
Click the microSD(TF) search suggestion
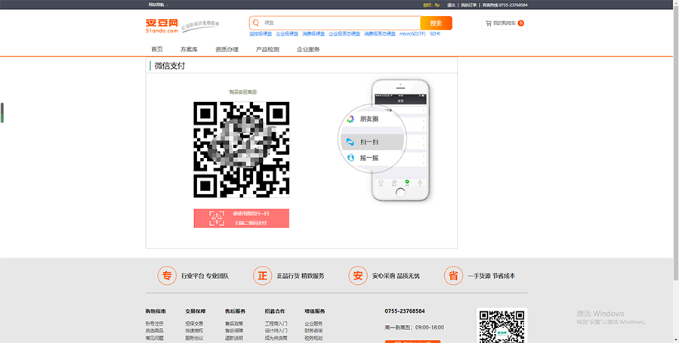[412, 34]
